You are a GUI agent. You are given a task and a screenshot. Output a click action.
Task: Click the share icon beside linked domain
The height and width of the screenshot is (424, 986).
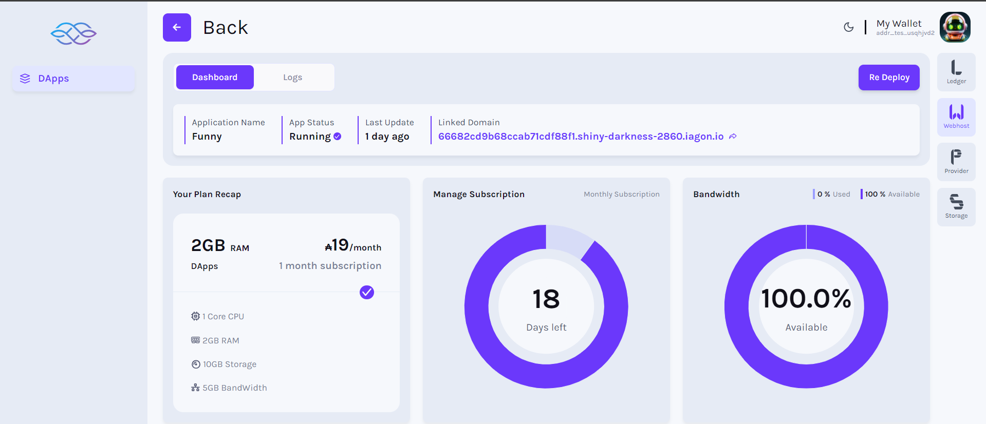pos(733,137)
